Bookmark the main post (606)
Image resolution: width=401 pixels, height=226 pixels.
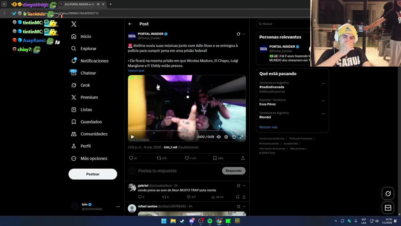(x=218, y=158)
